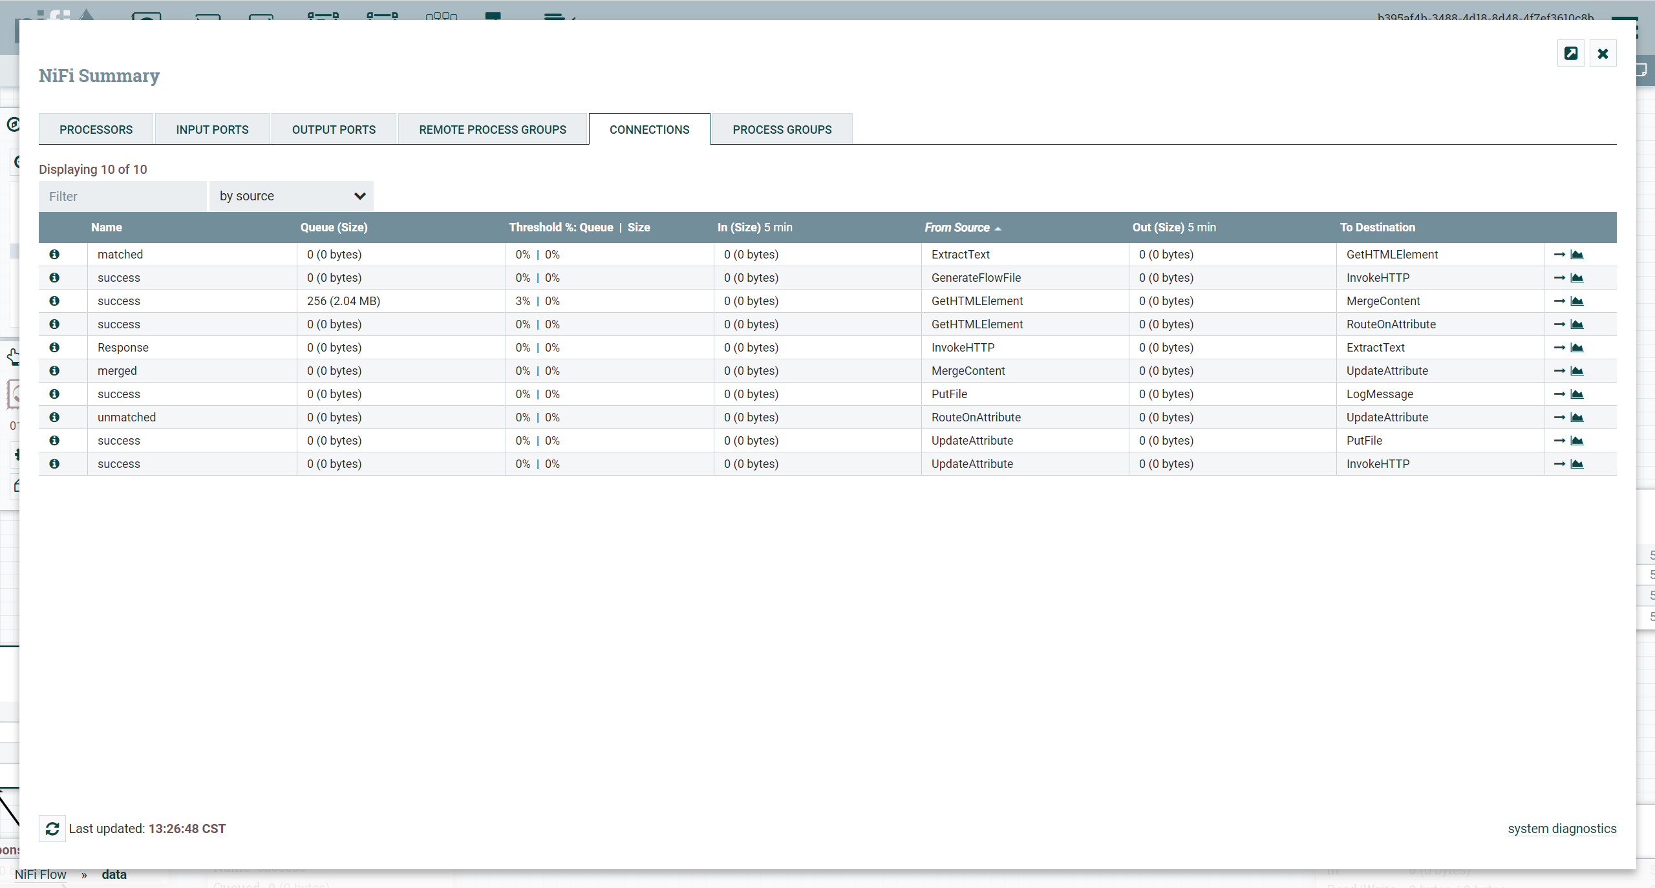Go to connection ending at ExtractText

click(1559, 348)
